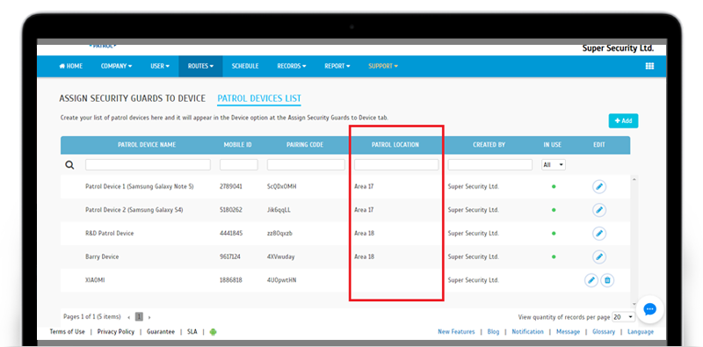The width and height of the screenshot is (703, 347).
Task: Select mobile ID 2789041 cell
Action: click(x=231, y=186)
